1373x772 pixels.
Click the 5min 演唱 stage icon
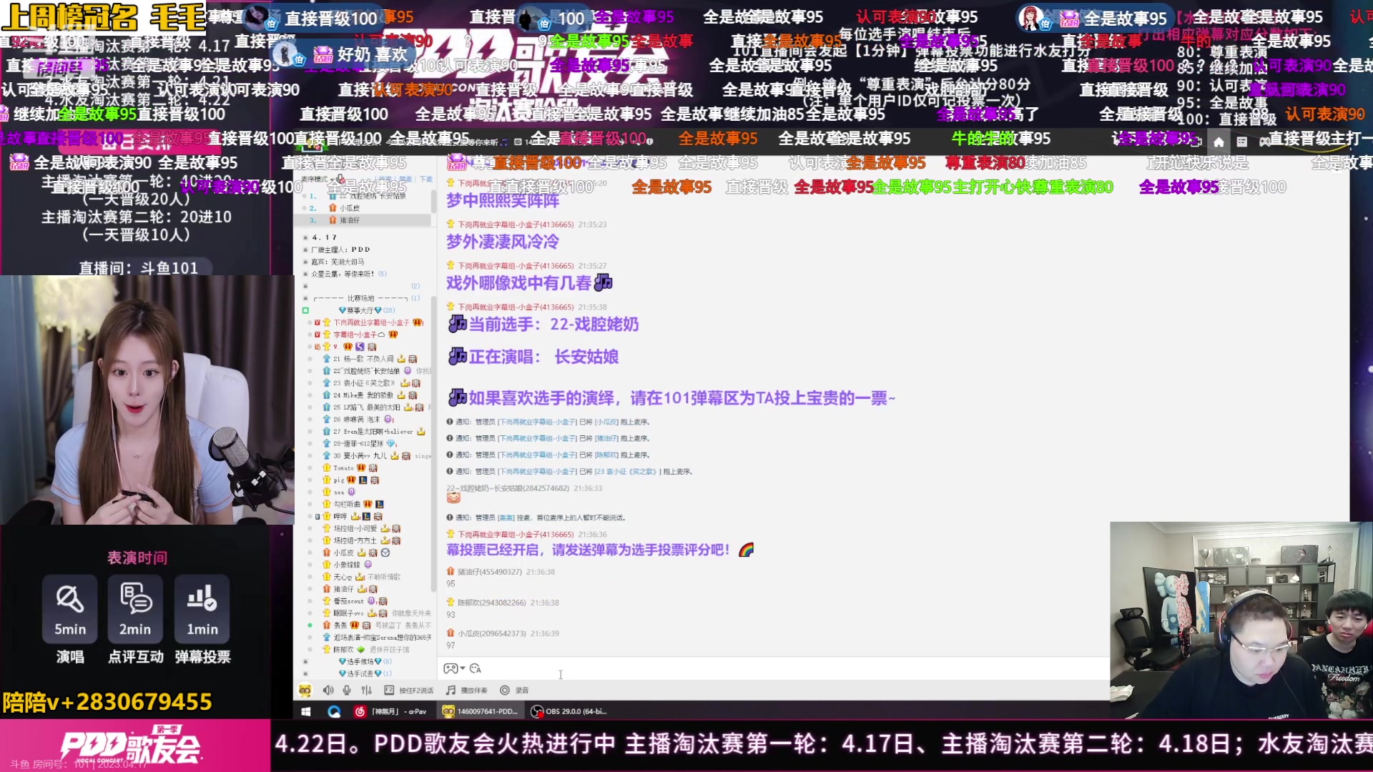pyautogui.click(x=70, y=609)
